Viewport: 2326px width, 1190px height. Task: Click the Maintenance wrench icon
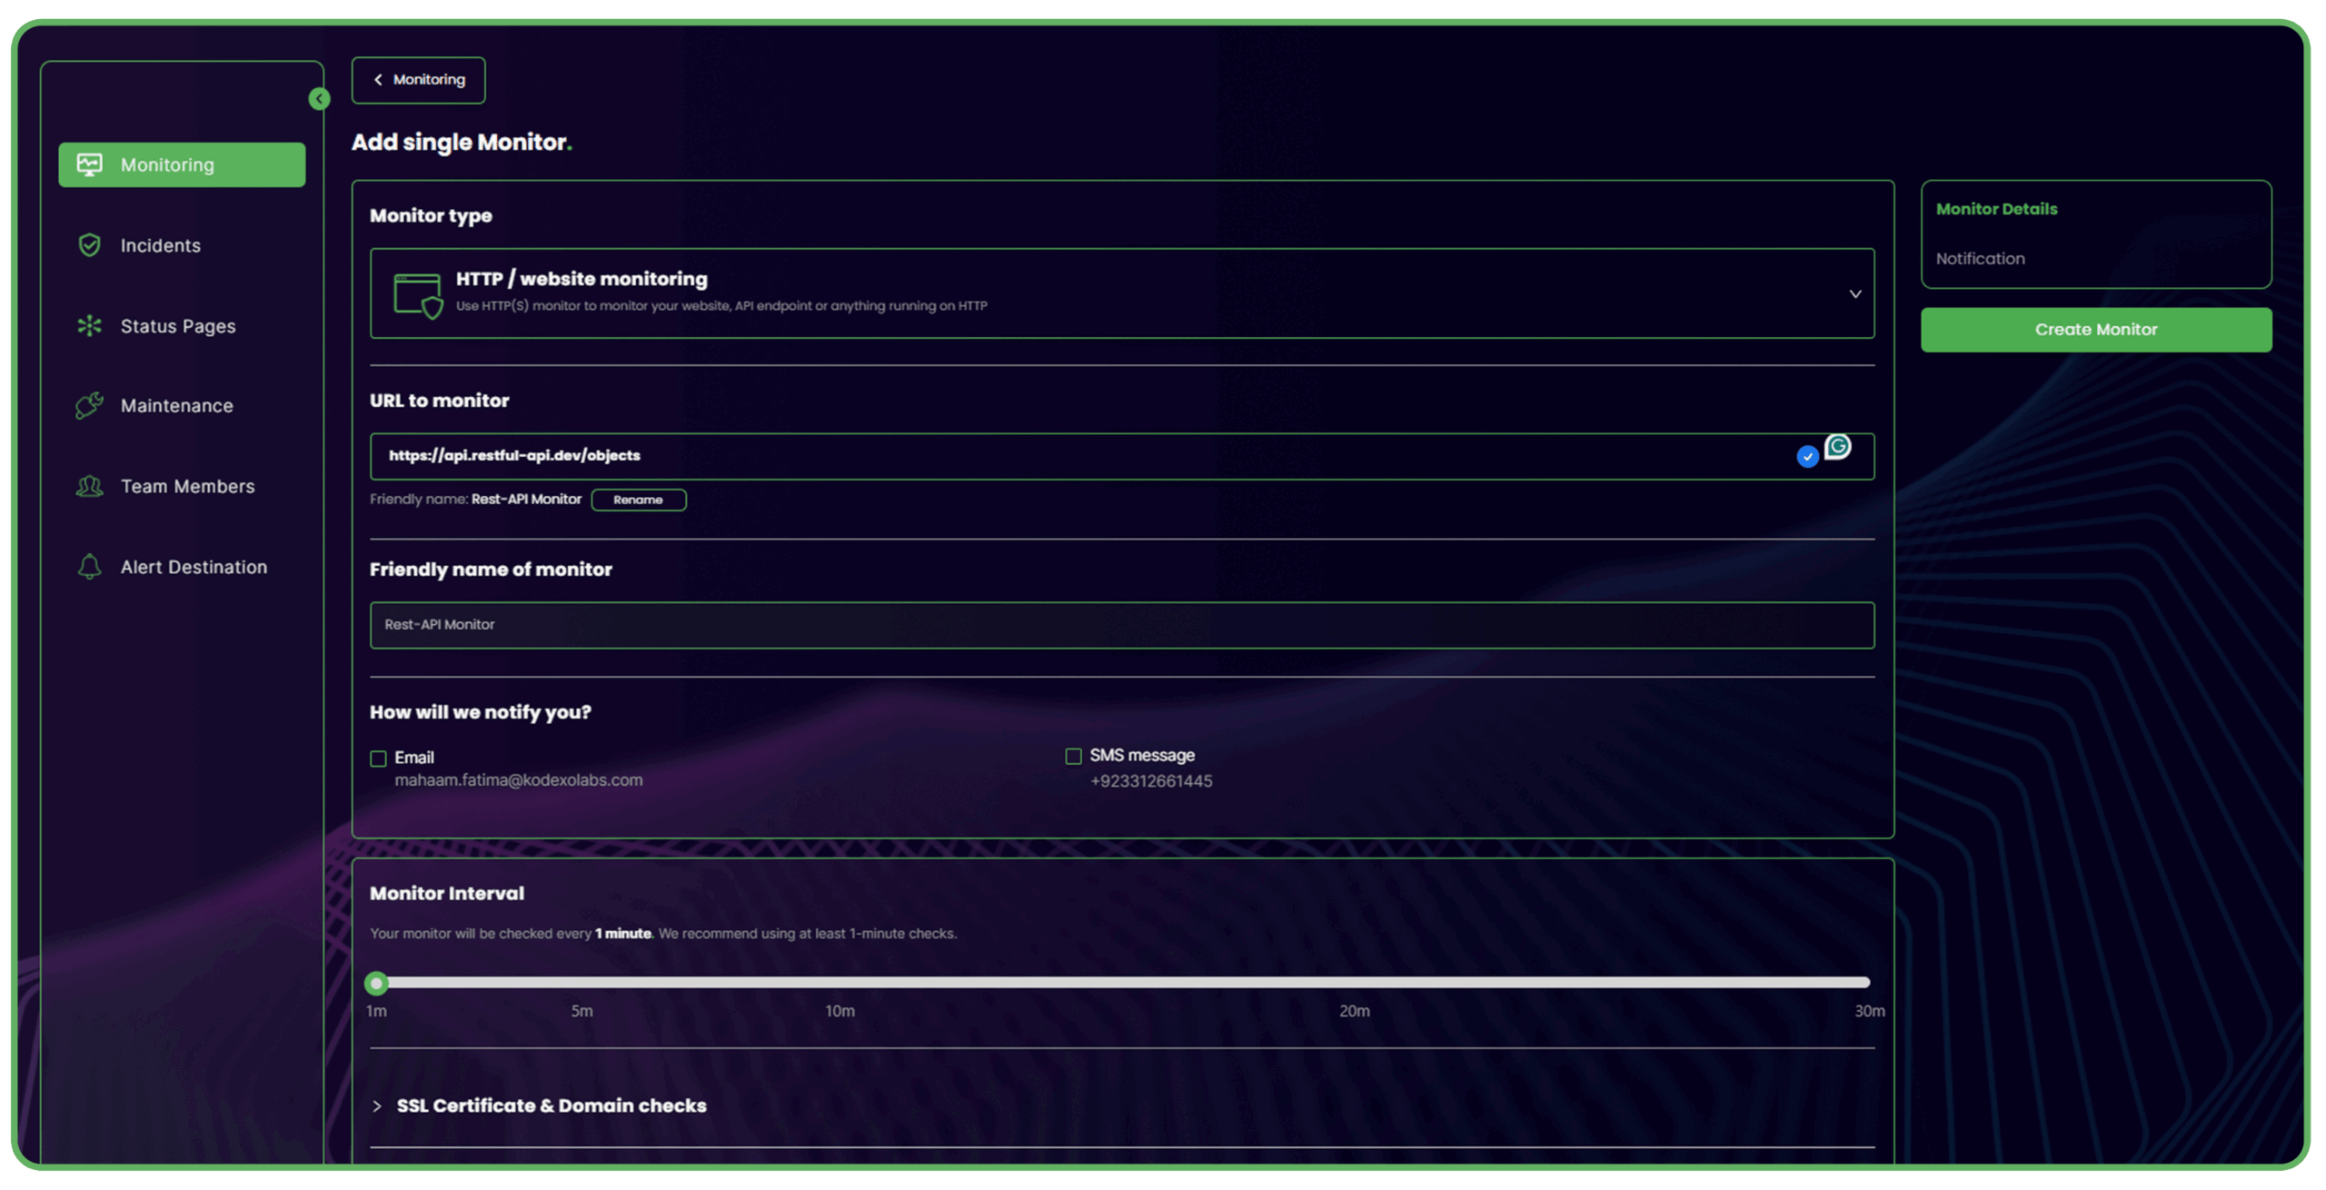pos(89,406)
